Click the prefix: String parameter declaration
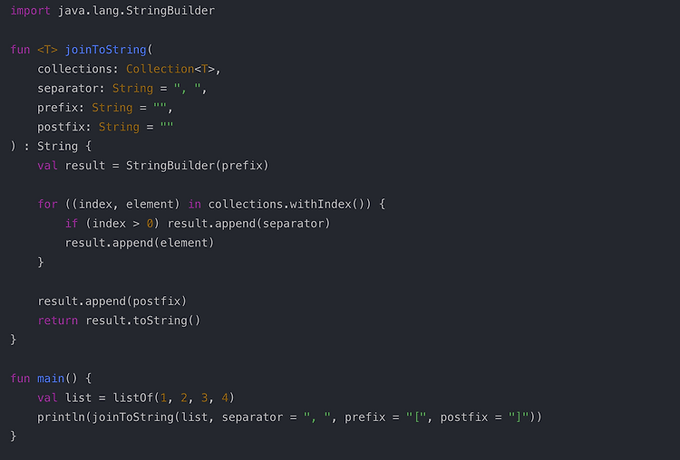The width and height of the screenshot is (680, 460). tap(85, 108)
